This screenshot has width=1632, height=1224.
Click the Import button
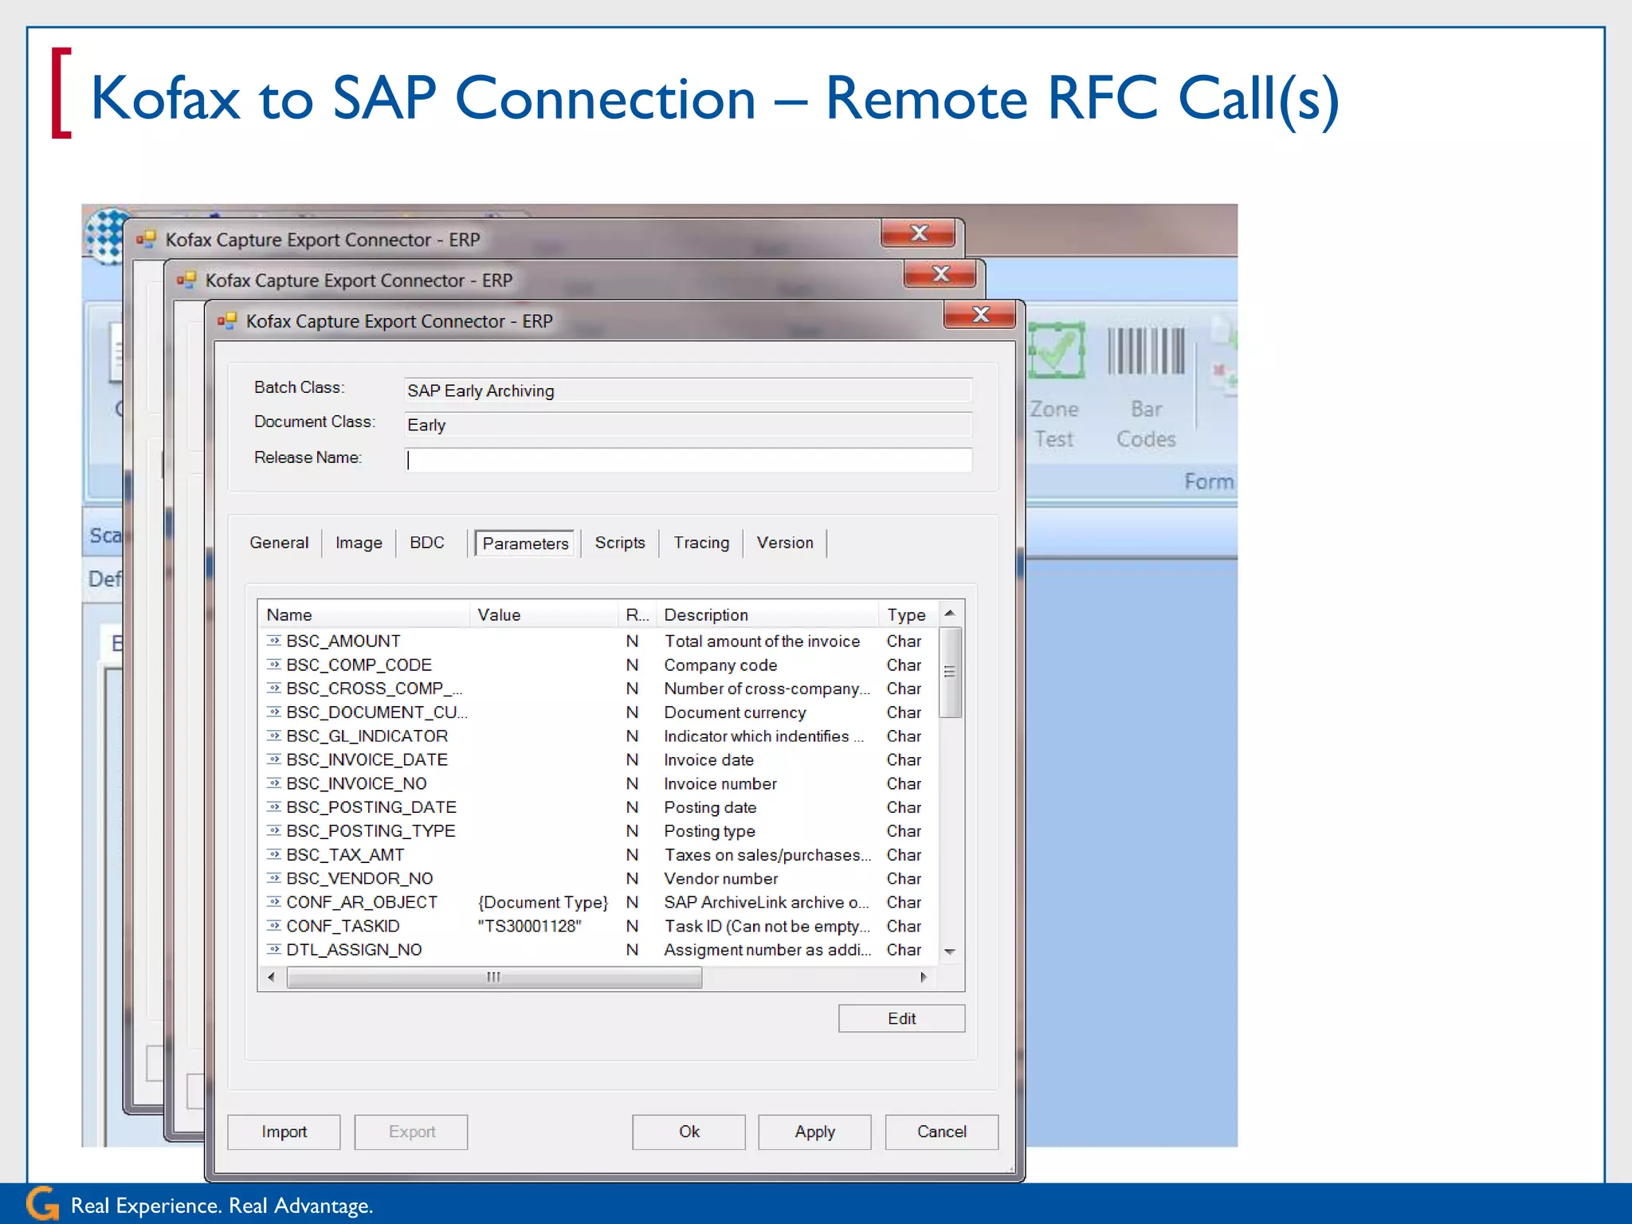click(x=284, y=1132)
